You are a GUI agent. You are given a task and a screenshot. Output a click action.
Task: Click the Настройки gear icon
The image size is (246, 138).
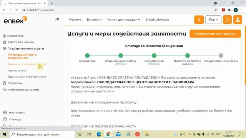point(5,112)
